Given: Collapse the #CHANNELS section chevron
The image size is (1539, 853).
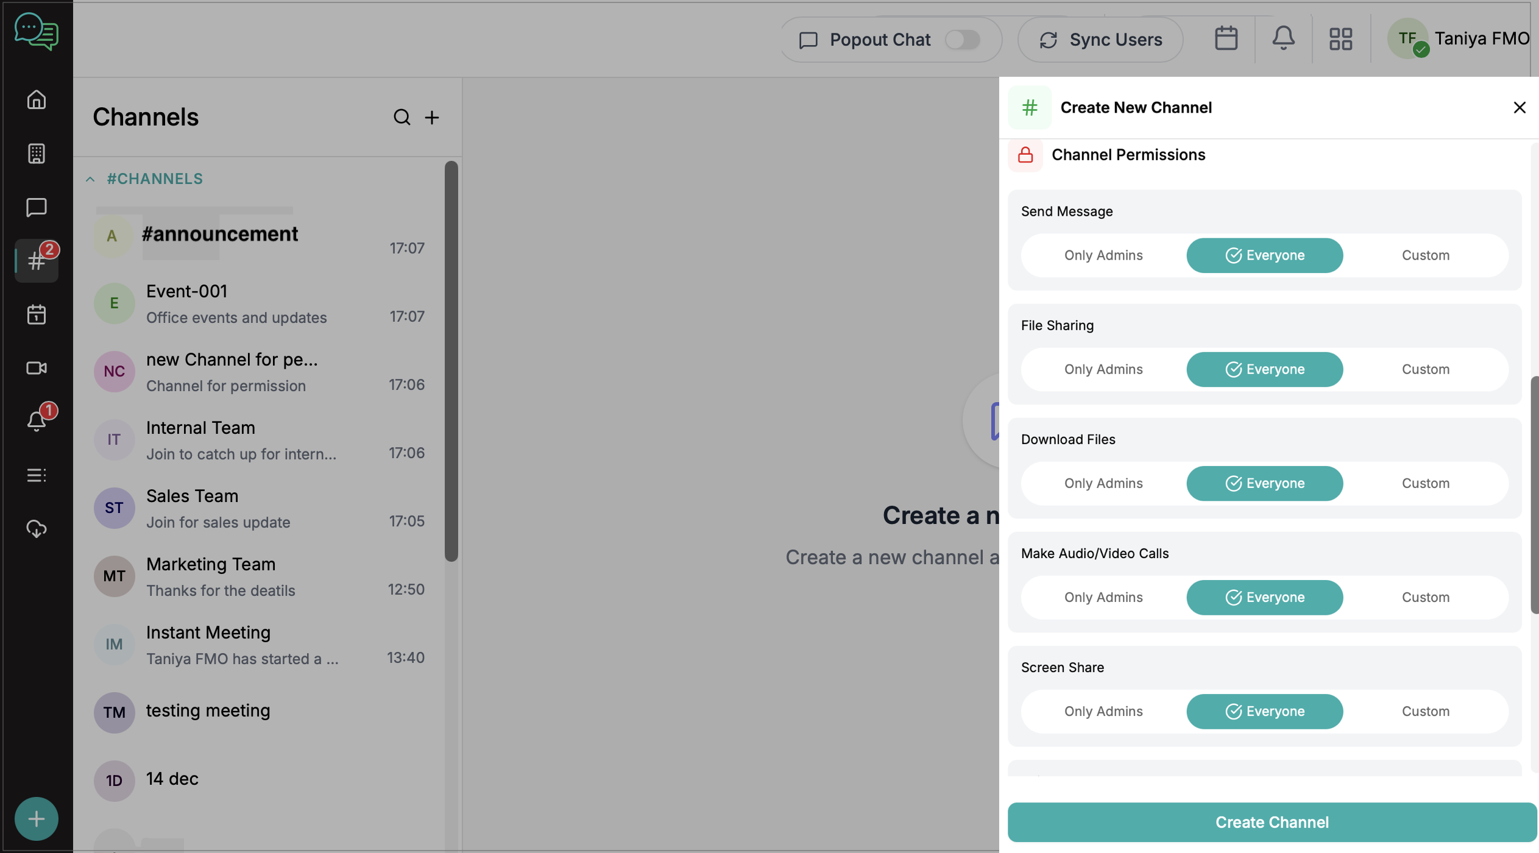Looking at the screenshot, I should pos(90,179).
